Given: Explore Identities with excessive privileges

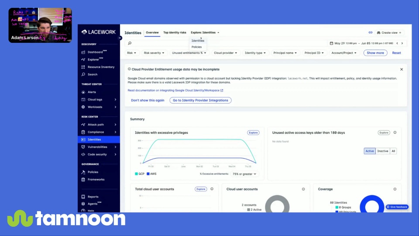Looking at the screenshot, I should click(x=253, y=133).
